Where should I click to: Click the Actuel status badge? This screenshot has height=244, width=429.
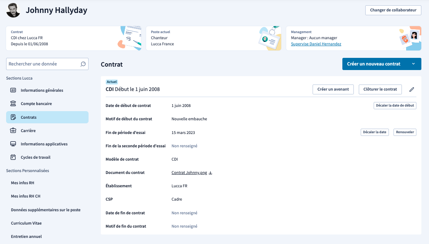[x=111, y=82]
